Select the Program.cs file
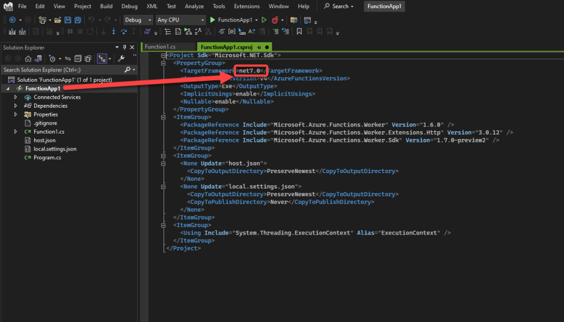564x322 pixels. (x=47, y=158)
